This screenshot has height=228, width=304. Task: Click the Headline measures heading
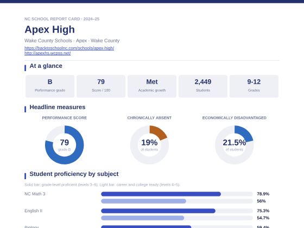point(58,107)
